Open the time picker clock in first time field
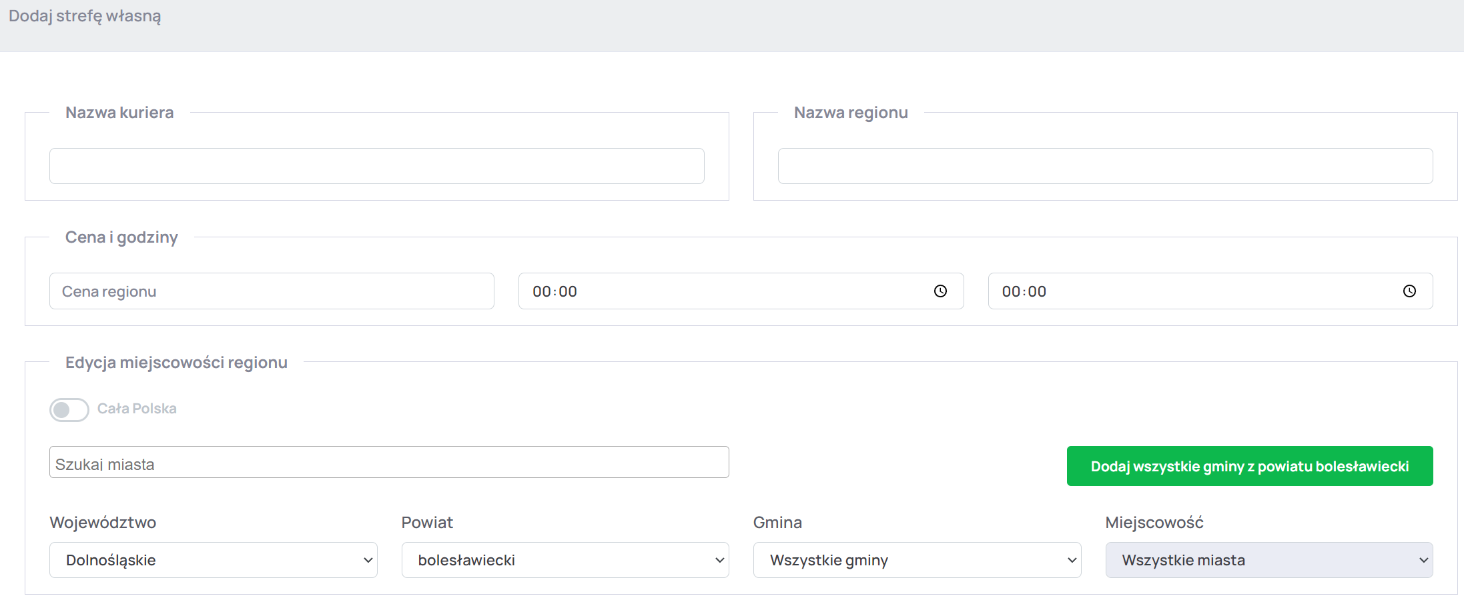The width and height of the screenshot is (1464, 602). tap(940, 291)
